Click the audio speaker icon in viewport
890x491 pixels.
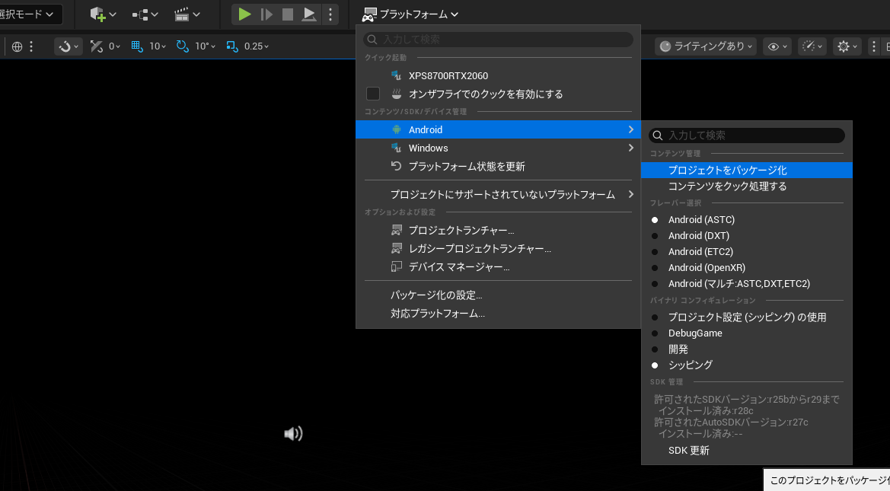pyautogui.click(x=293, y=434)
